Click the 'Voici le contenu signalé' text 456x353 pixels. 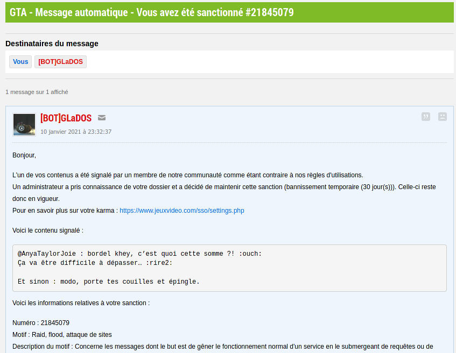tap(48, 230)
